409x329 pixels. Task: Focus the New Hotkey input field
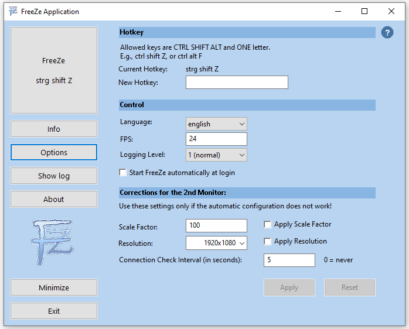tap(237, 83)
